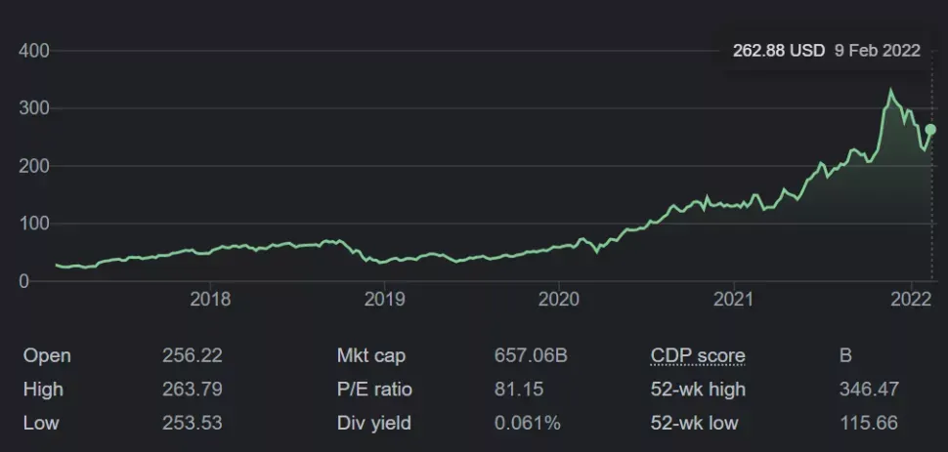
Task: Select the 2019 x-axis label
Action: coord(384,299)
